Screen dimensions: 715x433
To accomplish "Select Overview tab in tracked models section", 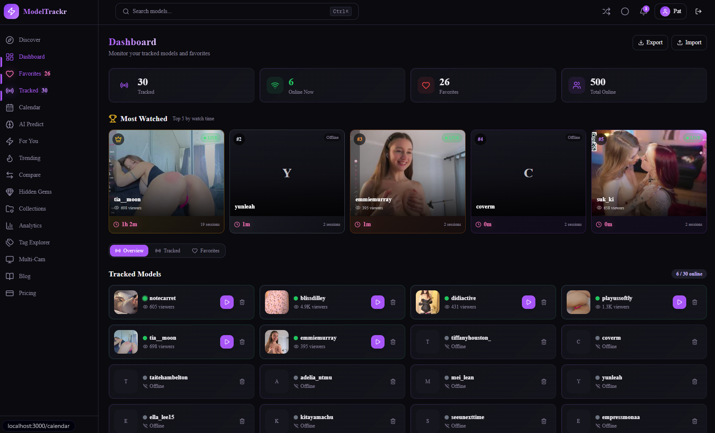I will 129,250.
